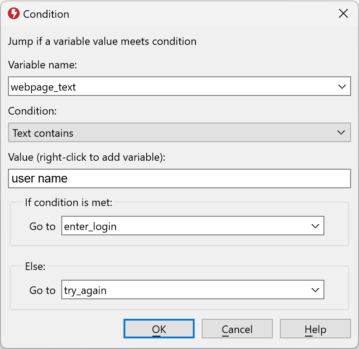Screen dimensions: 359x349
Task: Click the "If condition is met:" group label
Action: 68,202
